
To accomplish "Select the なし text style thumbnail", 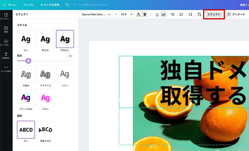I will tap(26, 39).
